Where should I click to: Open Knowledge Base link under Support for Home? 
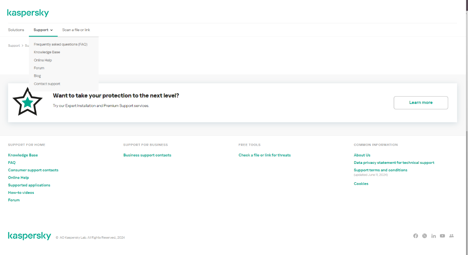pyautogui.click(x=23, y=155)
